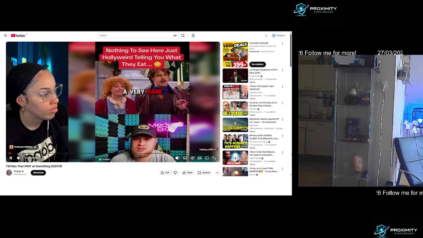
Task: Open the Perkyy channel name link
Action: click(x=18, y=171)
